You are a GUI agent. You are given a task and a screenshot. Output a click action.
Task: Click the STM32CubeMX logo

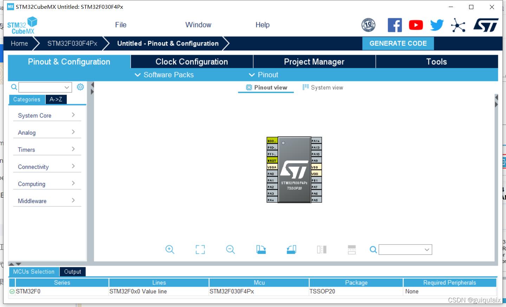point(22,25)
